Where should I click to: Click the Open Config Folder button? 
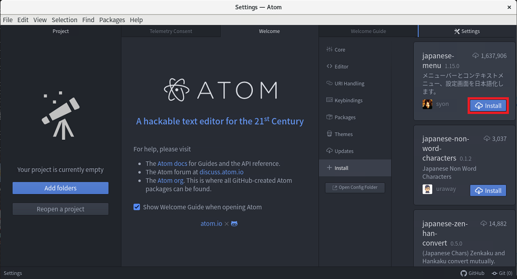click(355, 188)
